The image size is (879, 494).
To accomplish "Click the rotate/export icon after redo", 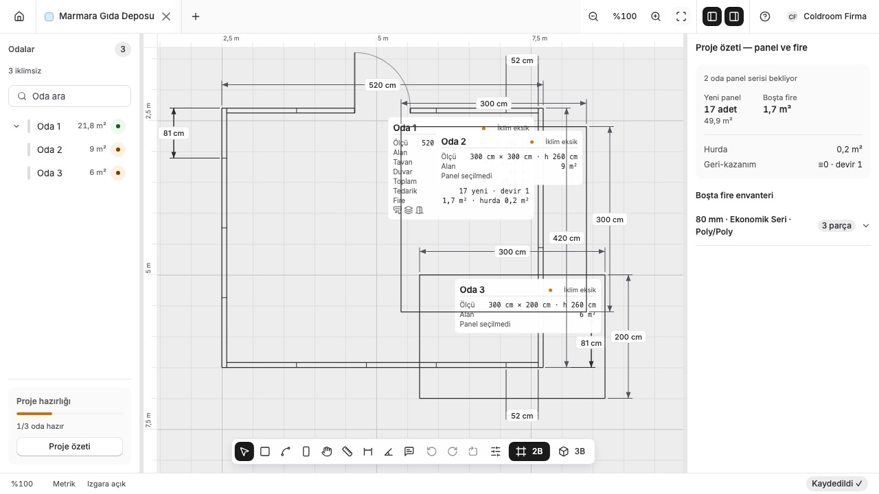I will [473, 451].
